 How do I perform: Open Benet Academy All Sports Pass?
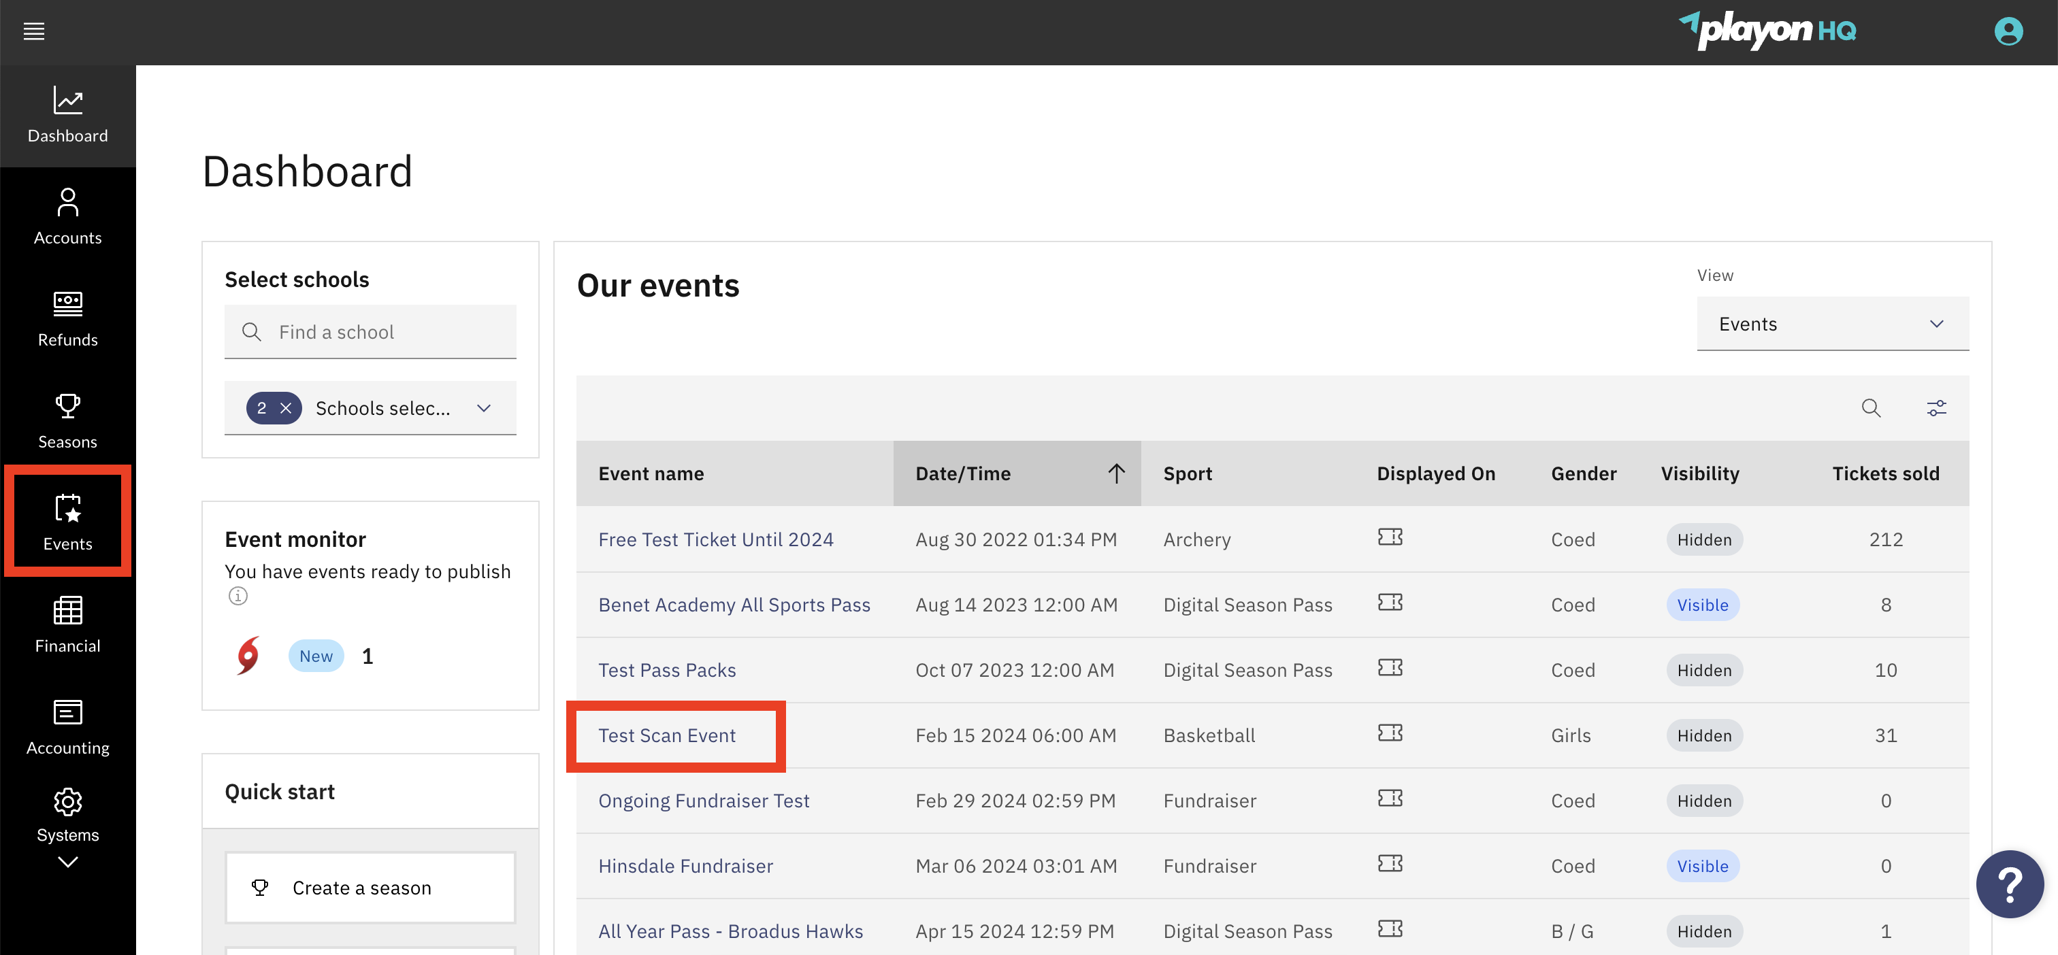(x=734, y=605)
